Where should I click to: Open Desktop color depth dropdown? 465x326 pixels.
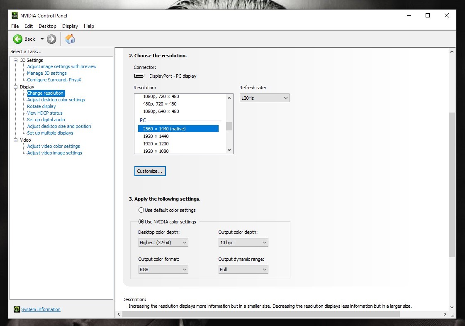click(163, 242)
